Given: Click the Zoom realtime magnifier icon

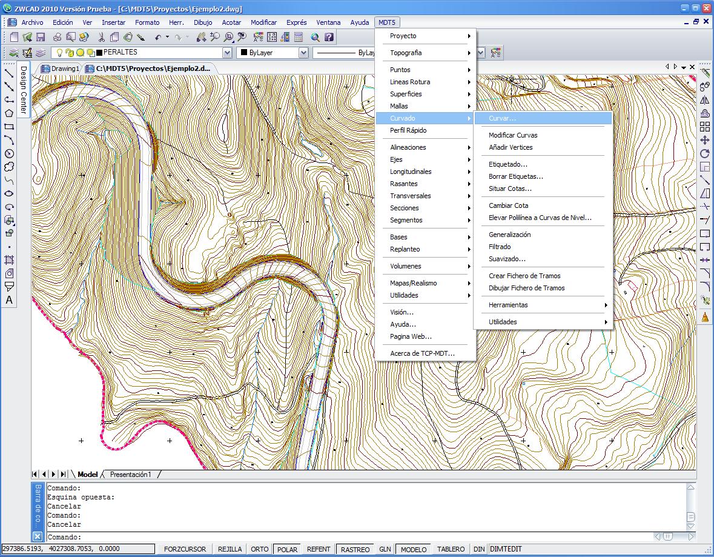Looking at the screenshot, I should tap(215, 38).
